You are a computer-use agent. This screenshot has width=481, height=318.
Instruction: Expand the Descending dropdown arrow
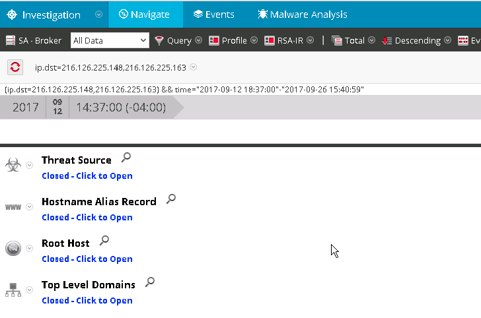point(448,40)
